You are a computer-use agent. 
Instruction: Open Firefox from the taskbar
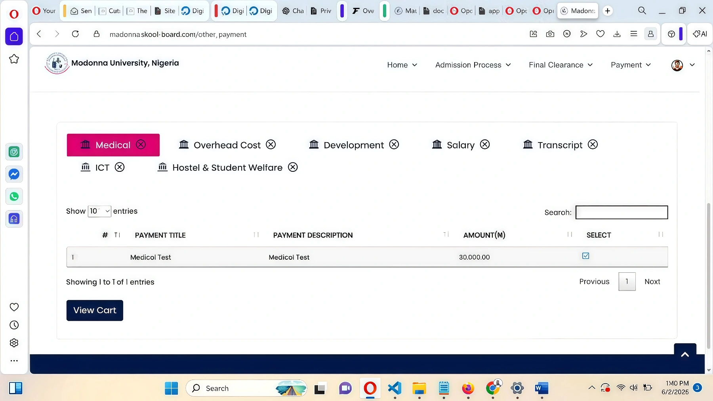pos(468,388)
